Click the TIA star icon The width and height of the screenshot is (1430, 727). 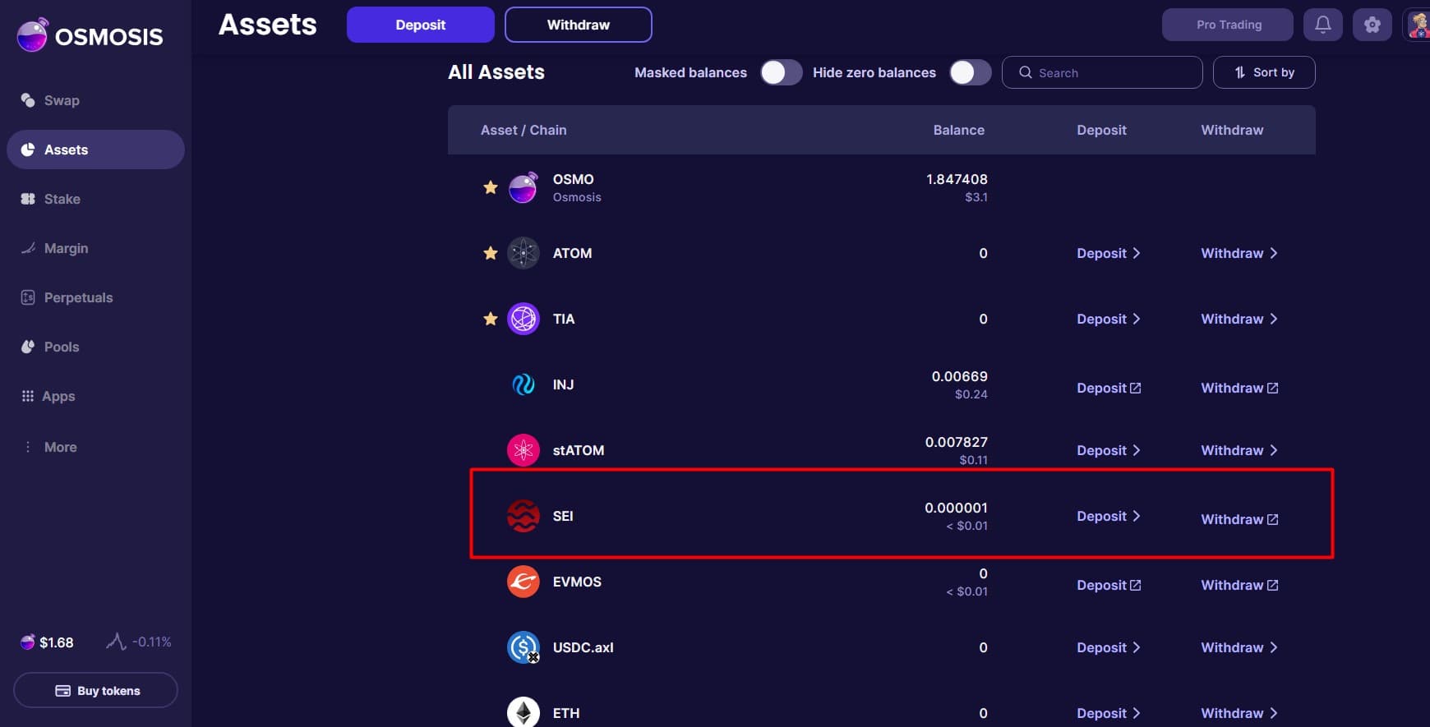pos(491,319)
